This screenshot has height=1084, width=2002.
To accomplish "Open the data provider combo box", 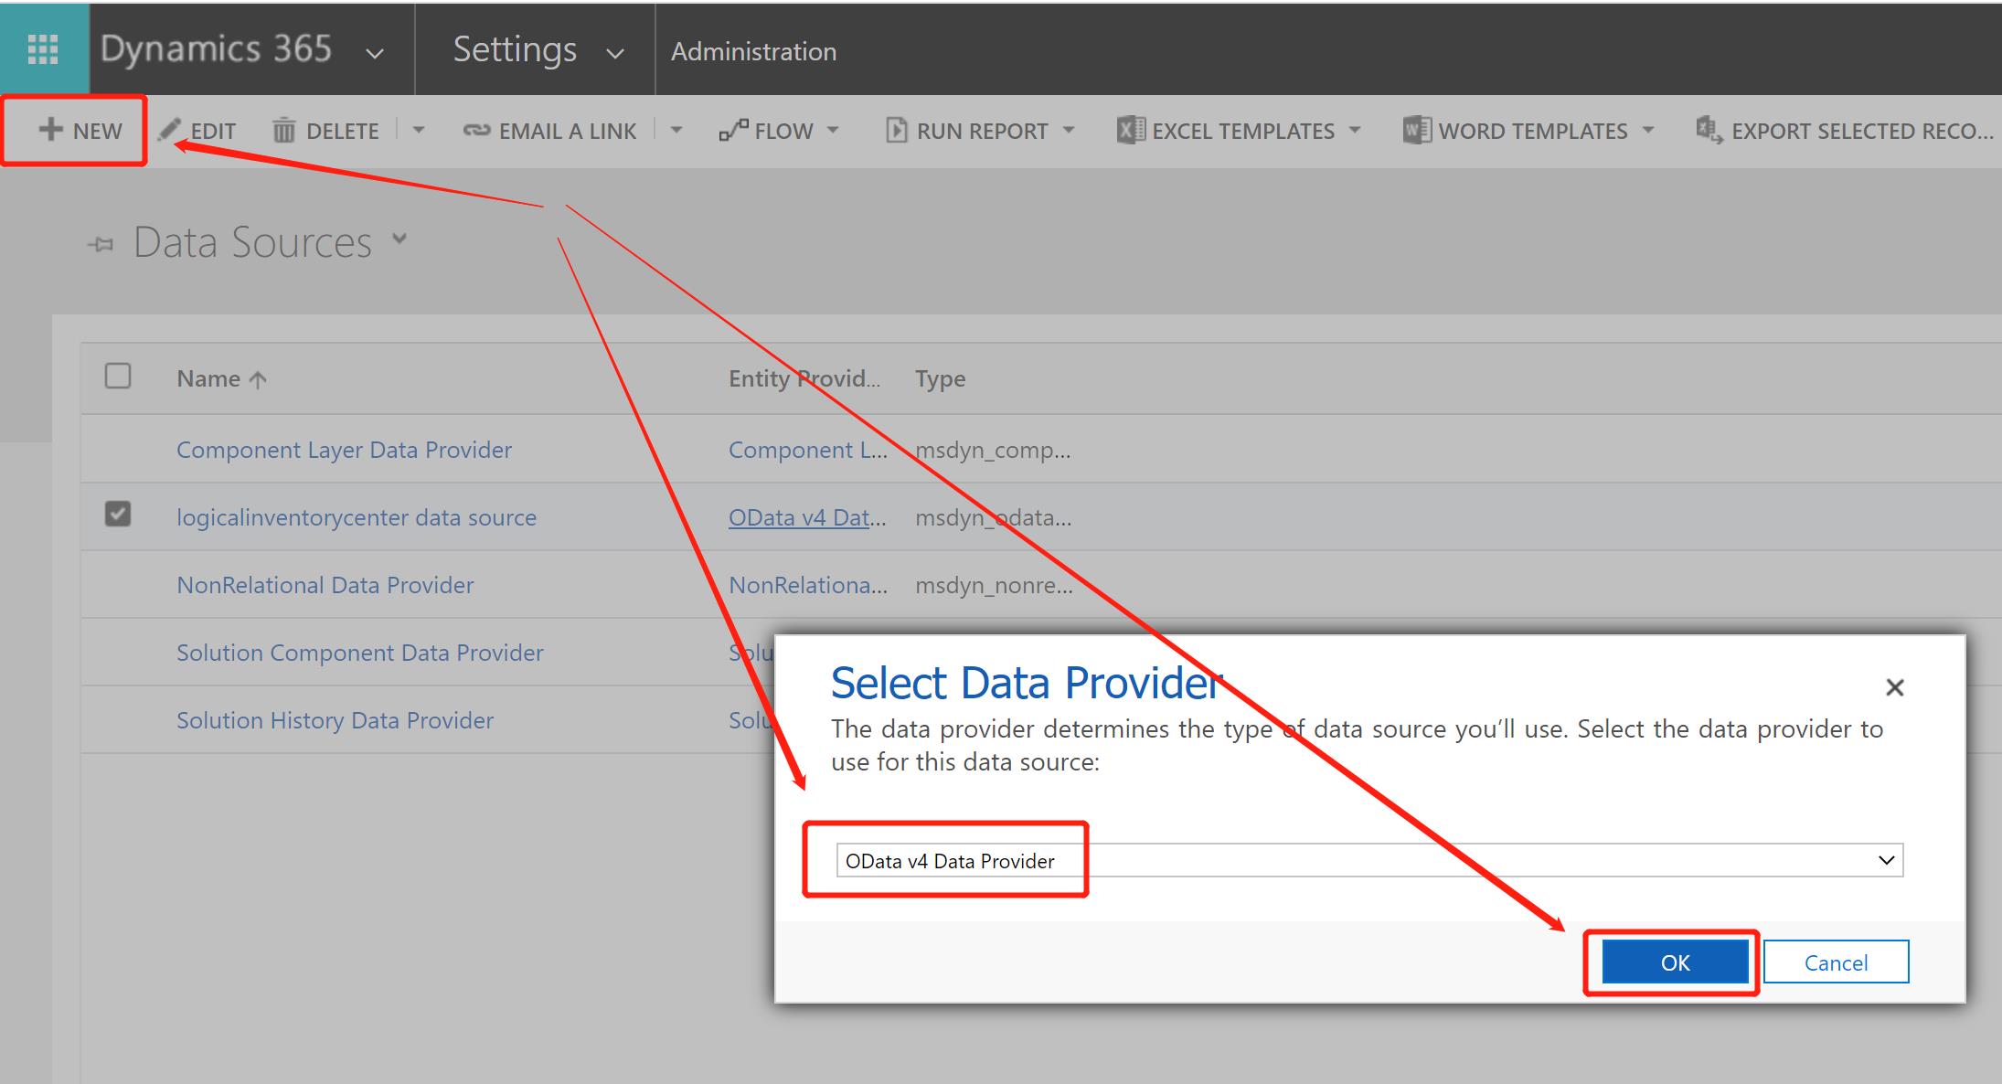I will pyautogui.click(x=1369, y=860).
